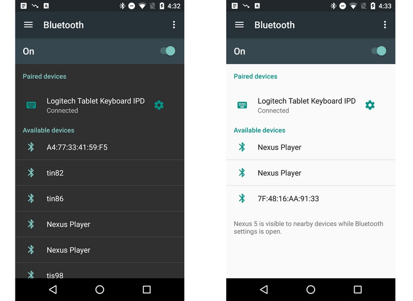
Task: Open Logitech keyboard settings gear, dark screen
Action: tap(159, 105)
